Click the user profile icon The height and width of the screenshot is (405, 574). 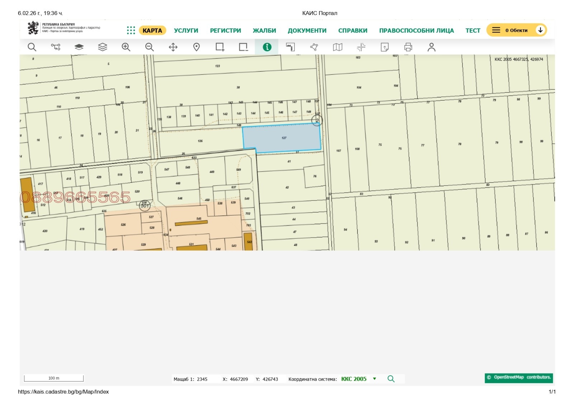point(431,47)
